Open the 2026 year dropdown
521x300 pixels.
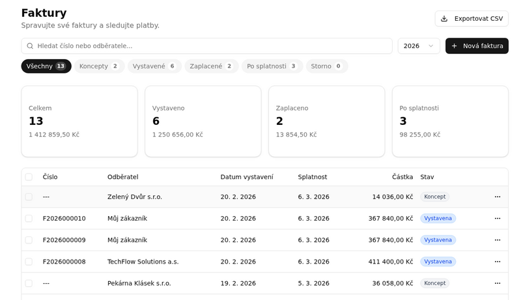419,46
